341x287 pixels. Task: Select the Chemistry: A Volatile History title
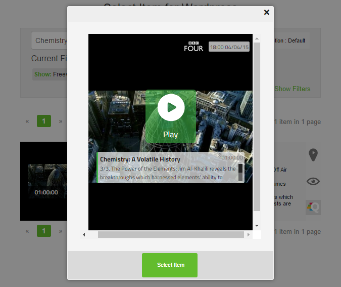[x=140, y=159]
